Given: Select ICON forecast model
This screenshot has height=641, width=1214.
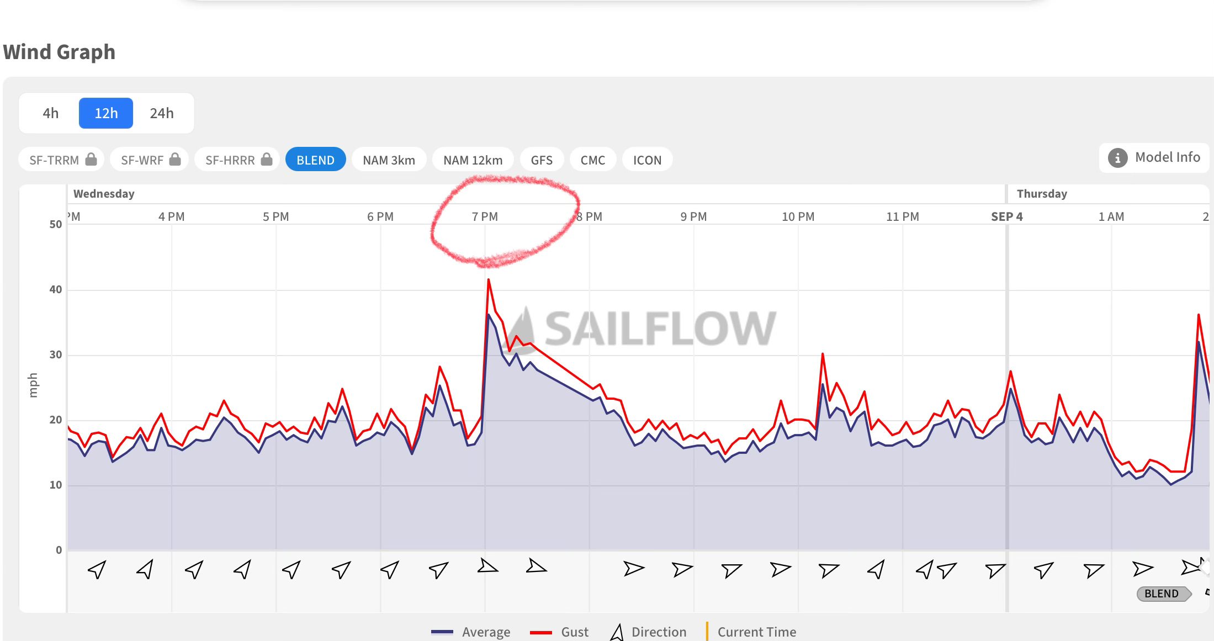Looking at the screenshot, I should (x=647, y=160).
